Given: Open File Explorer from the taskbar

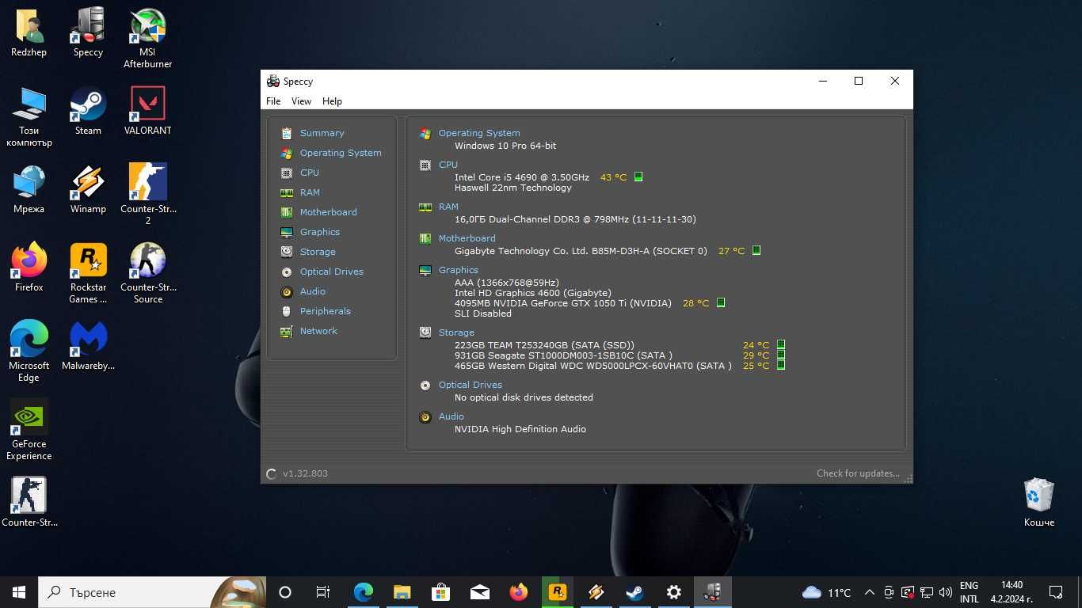Looking at the screenshot, I should click(402, 592).
